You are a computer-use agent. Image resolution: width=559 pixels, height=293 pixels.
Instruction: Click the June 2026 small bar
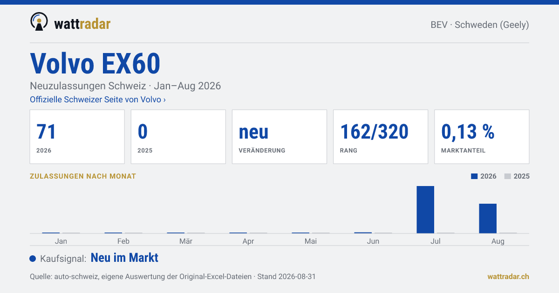click(x=363, y=233)
